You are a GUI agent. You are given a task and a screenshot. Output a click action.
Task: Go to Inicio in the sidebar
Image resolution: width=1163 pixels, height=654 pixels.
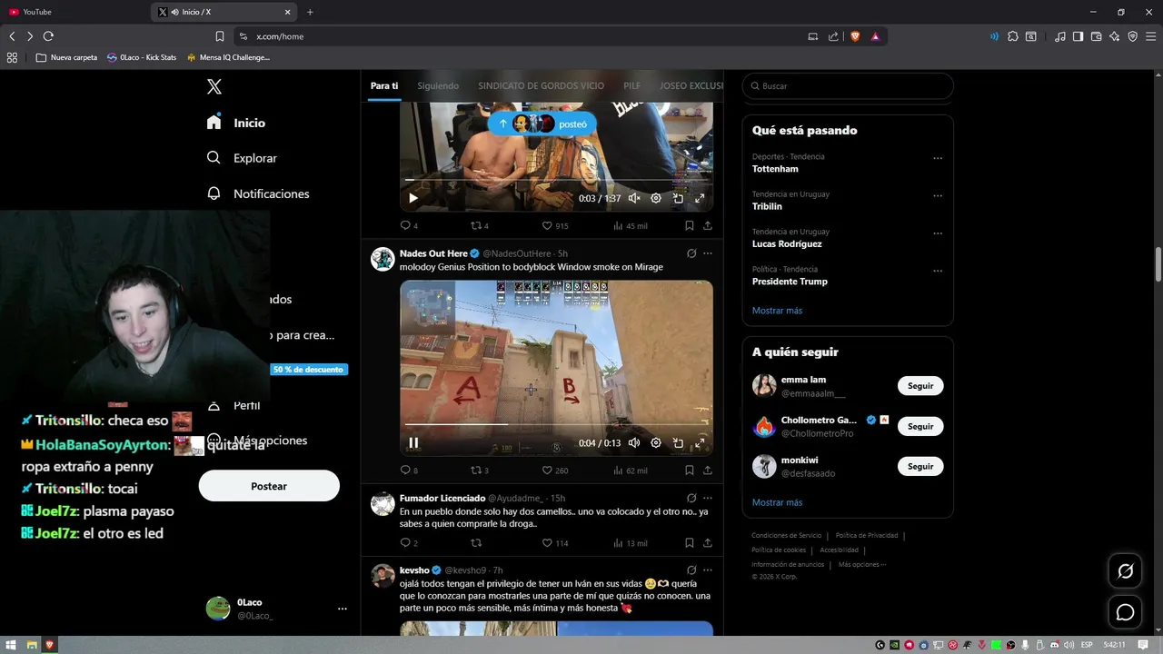point(236,123)
